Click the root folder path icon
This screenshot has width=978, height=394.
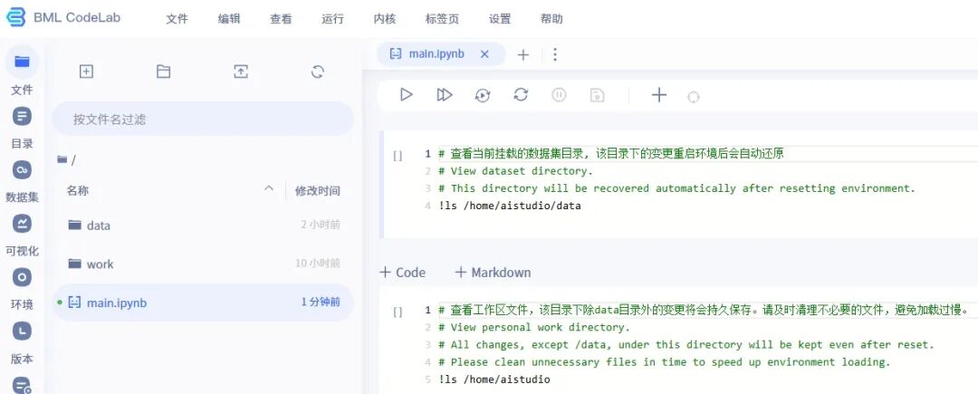[62, 159]
